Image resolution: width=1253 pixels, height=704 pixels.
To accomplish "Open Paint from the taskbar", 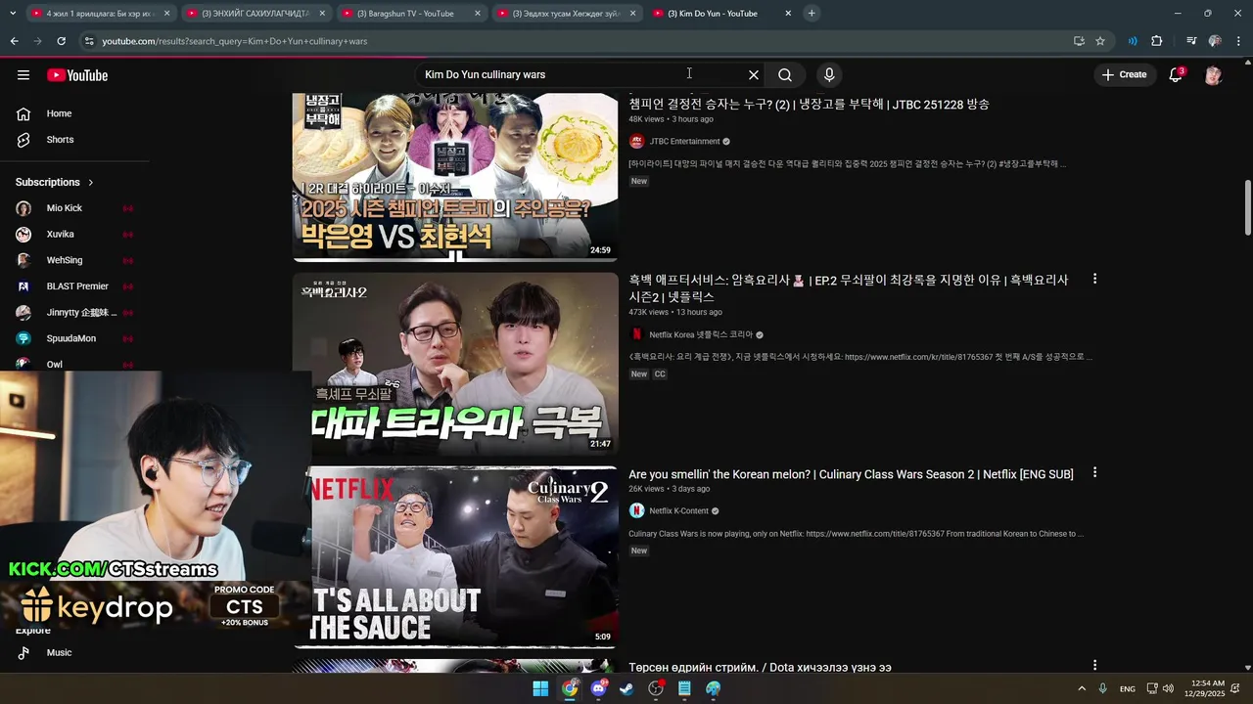I will coord(714,688).
